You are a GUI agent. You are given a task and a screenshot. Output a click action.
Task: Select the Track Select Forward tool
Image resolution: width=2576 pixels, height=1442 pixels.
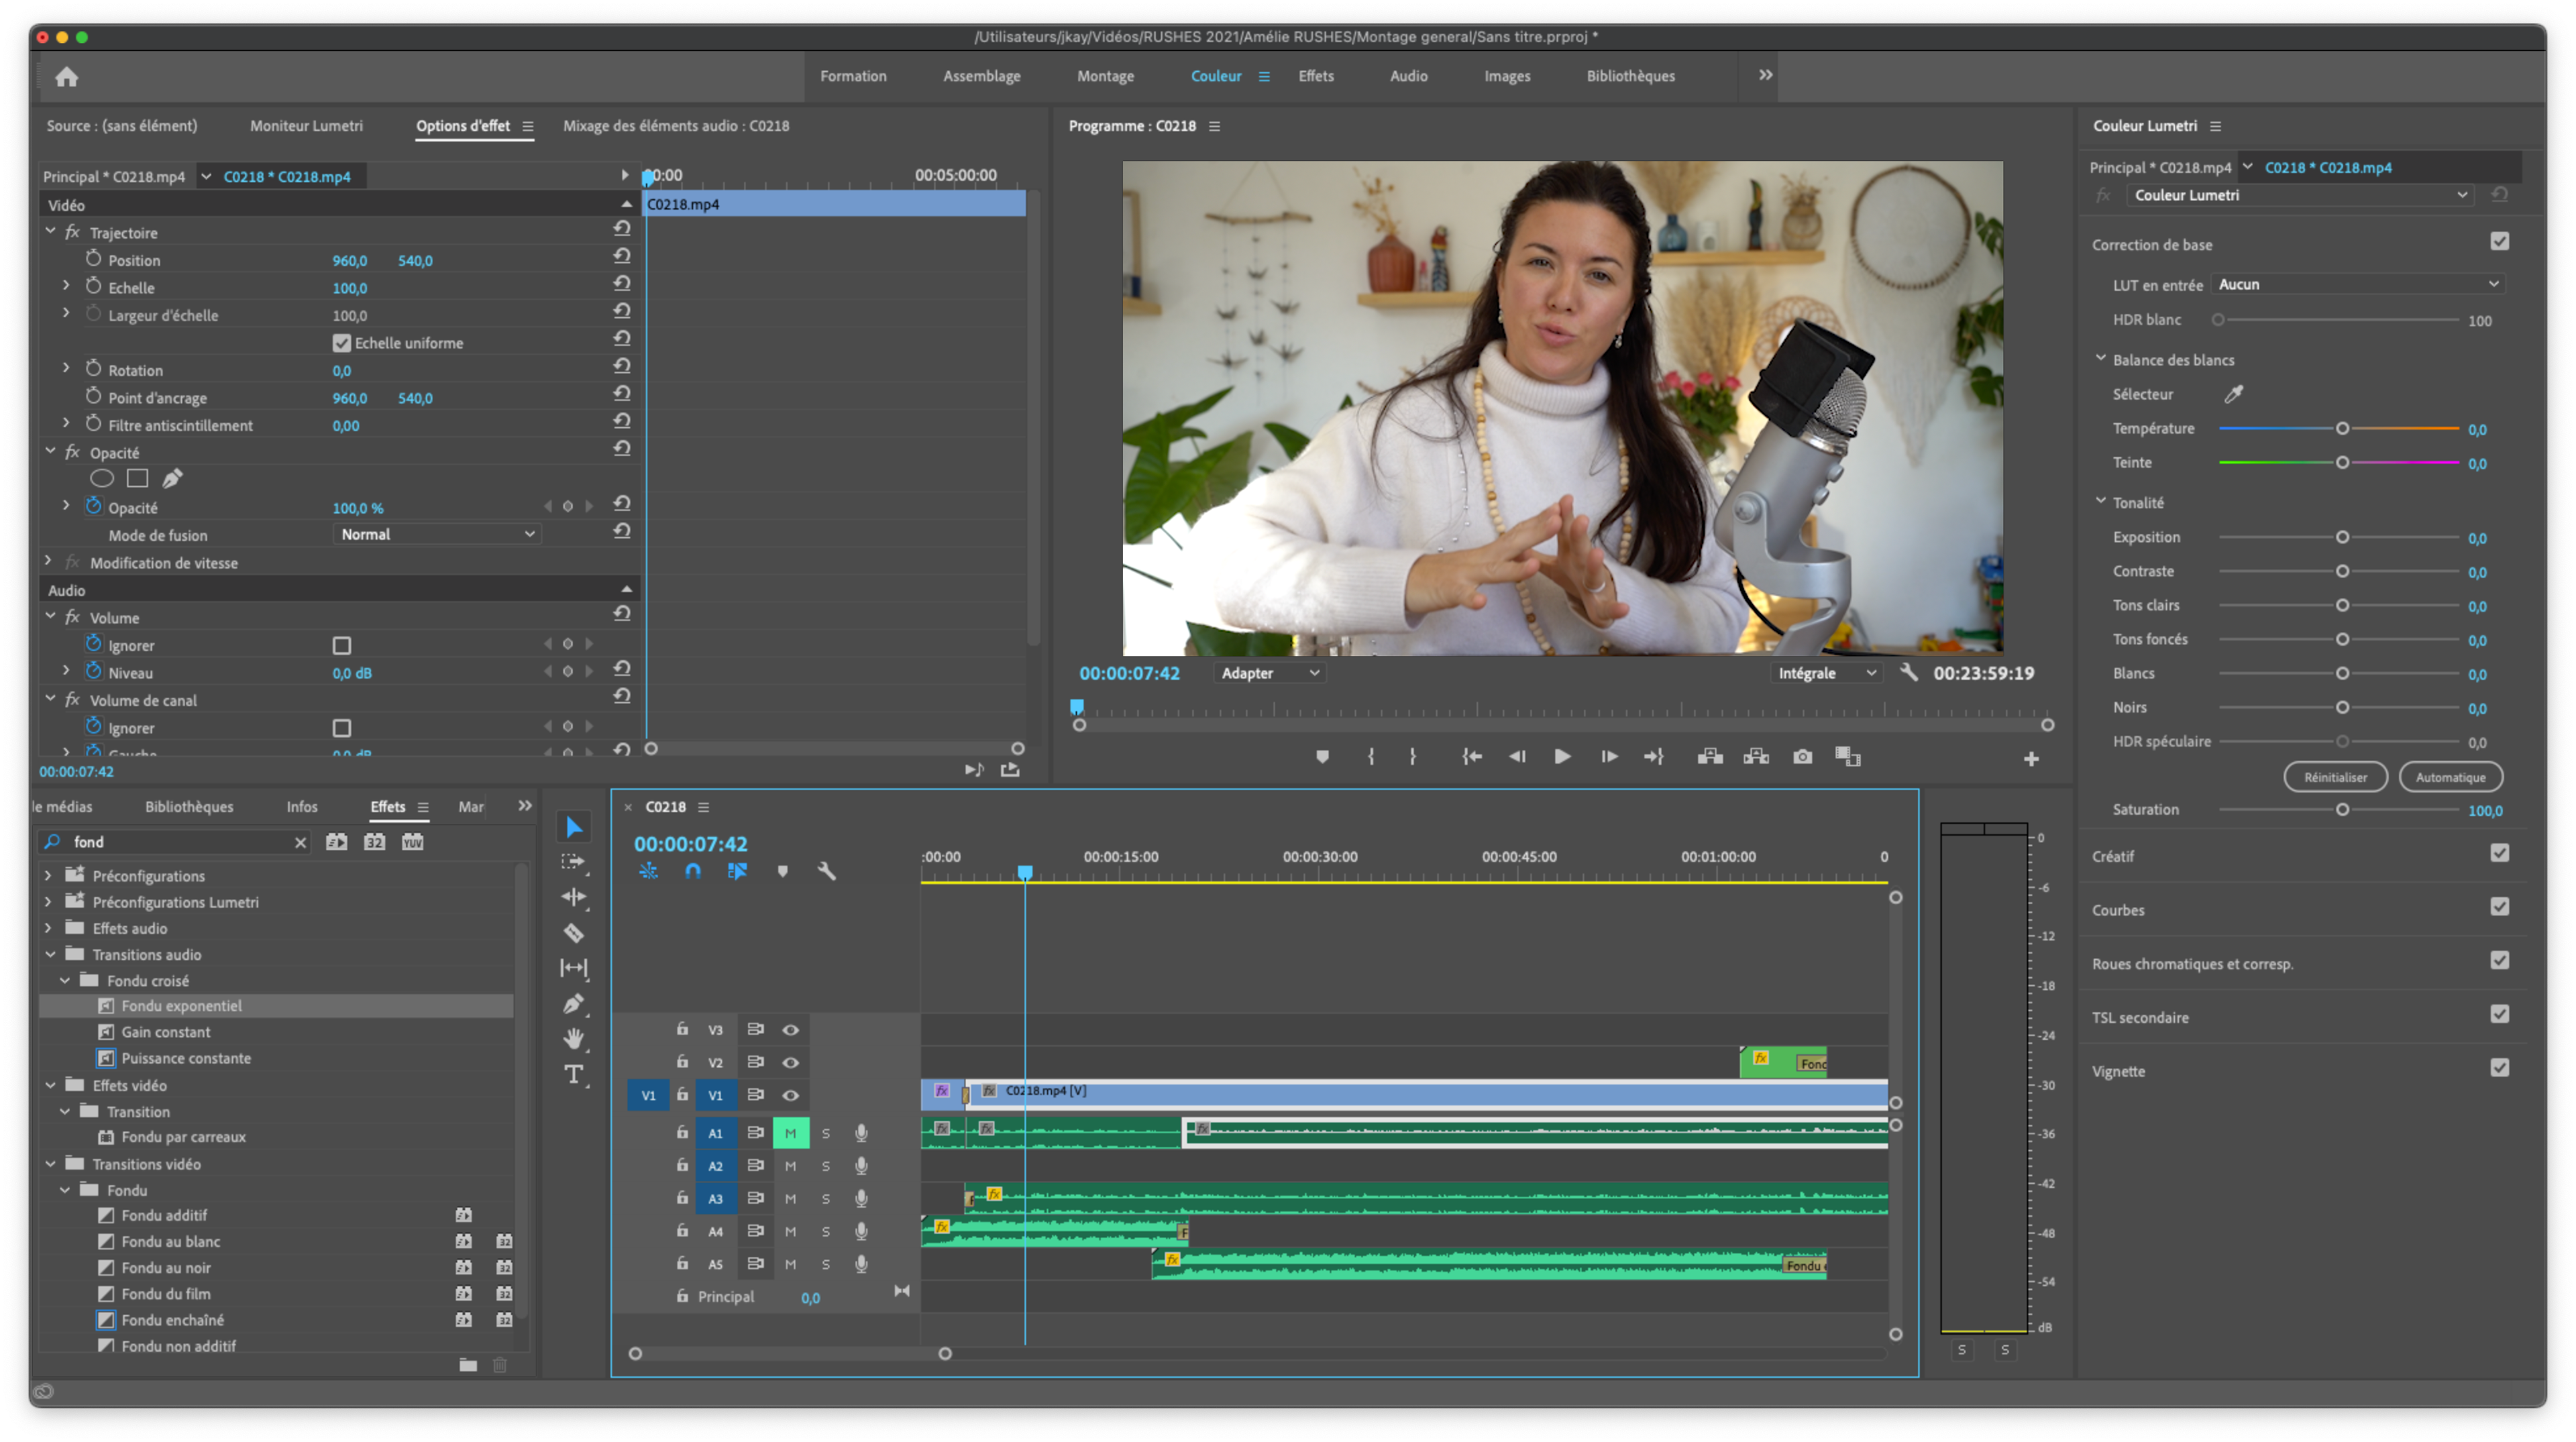[x=573, y=862]
